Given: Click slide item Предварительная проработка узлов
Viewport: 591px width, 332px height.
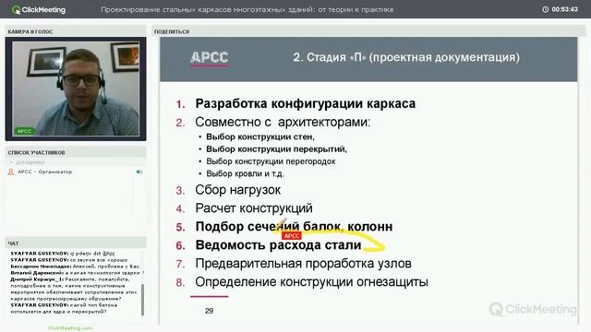Looking at the screenshot, I should 304,264.
